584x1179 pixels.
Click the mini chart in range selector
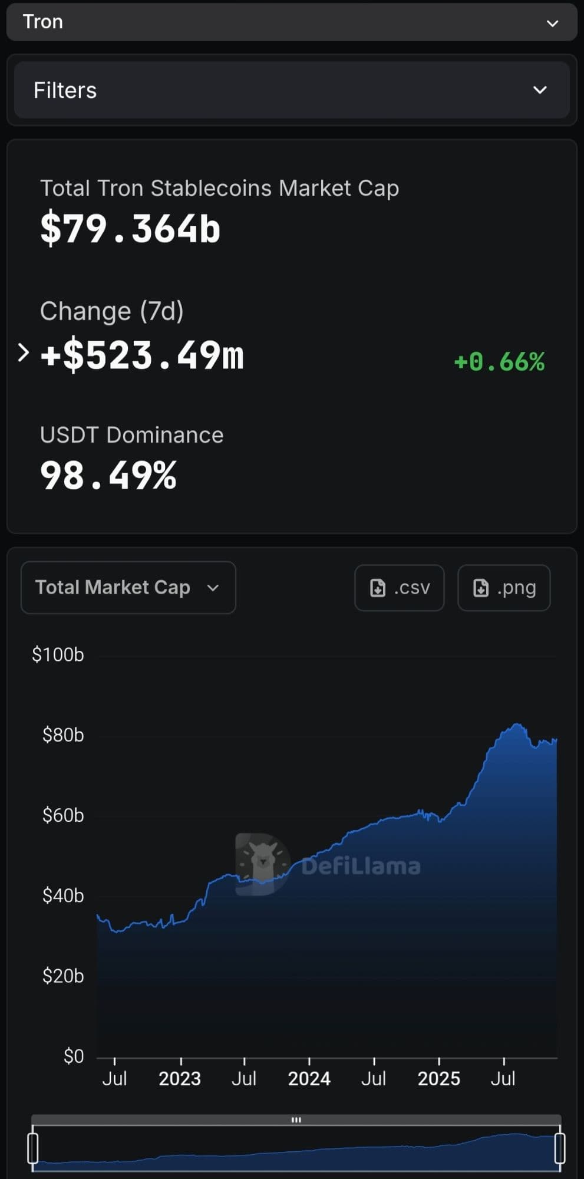[296, 1150]
